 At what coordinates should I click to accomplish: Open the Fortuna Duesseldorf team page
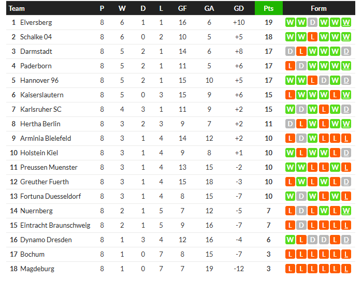click(51, 196)
